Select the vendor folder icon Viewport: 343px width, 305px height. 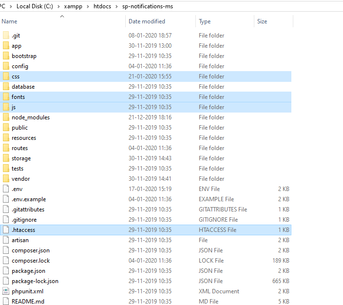pos(6,178)
